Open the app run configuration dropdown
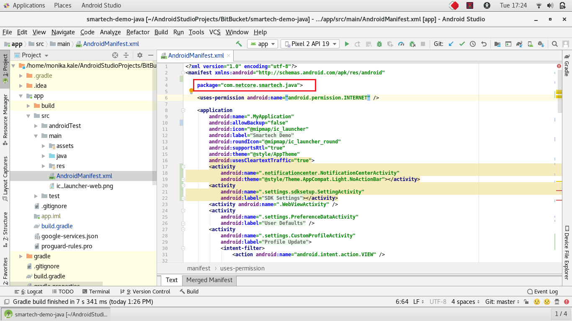Viewport: 572px width, 321px height. pyautogui.click(x=263, y=44)
